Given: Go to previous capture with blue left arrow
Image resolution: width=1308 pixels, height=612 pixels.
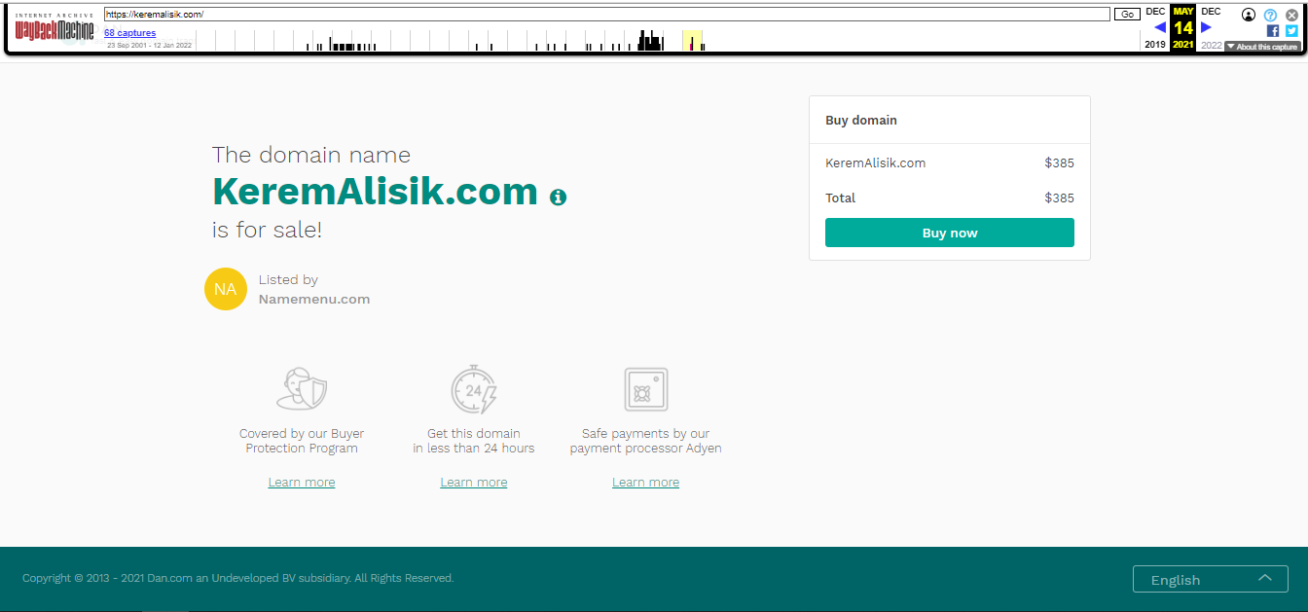Looking at the screenshot, I should coord(1159,27).
